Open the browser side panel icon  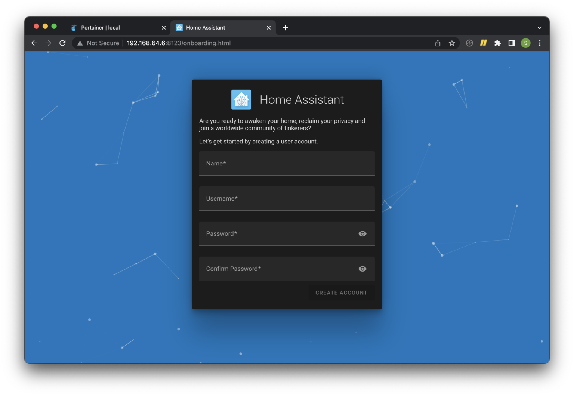coord(511,43)
